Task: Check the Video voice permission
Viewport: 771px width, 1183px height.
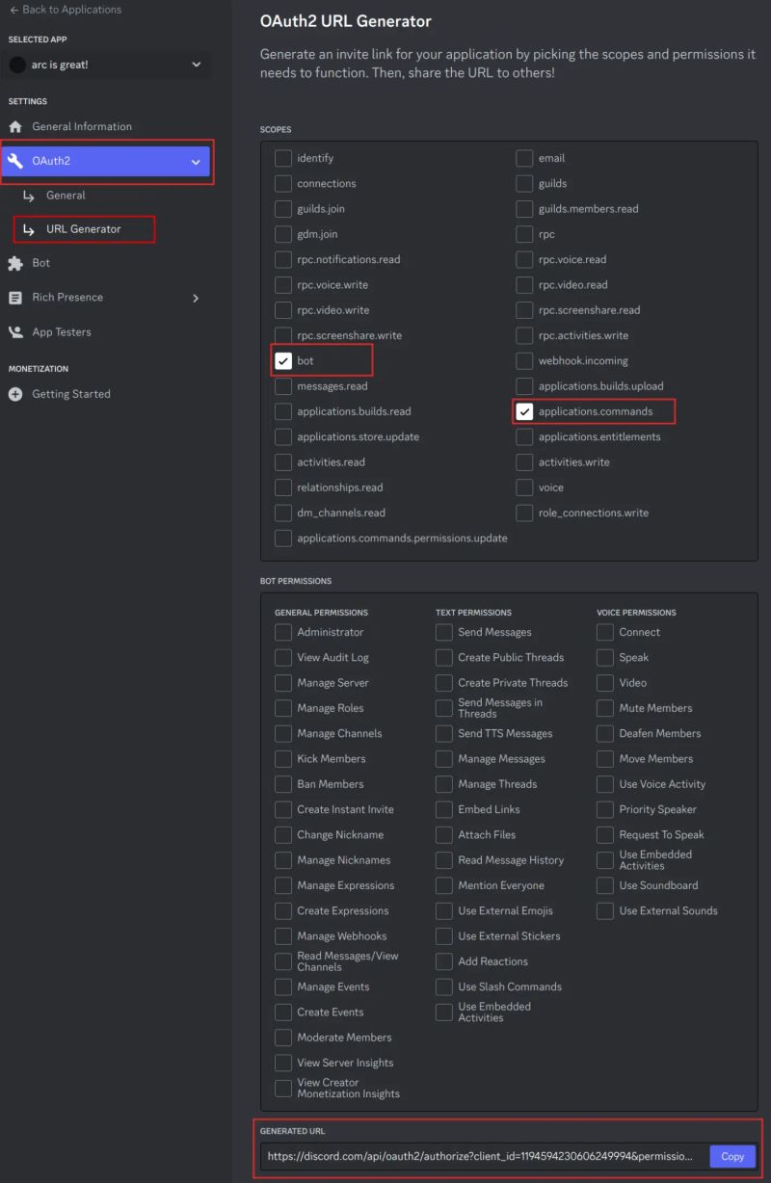Action: pos(605,683)
